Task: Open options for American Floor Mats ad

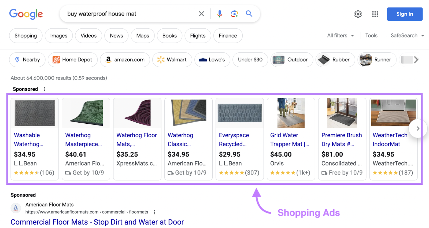Action: pos(154,212)
